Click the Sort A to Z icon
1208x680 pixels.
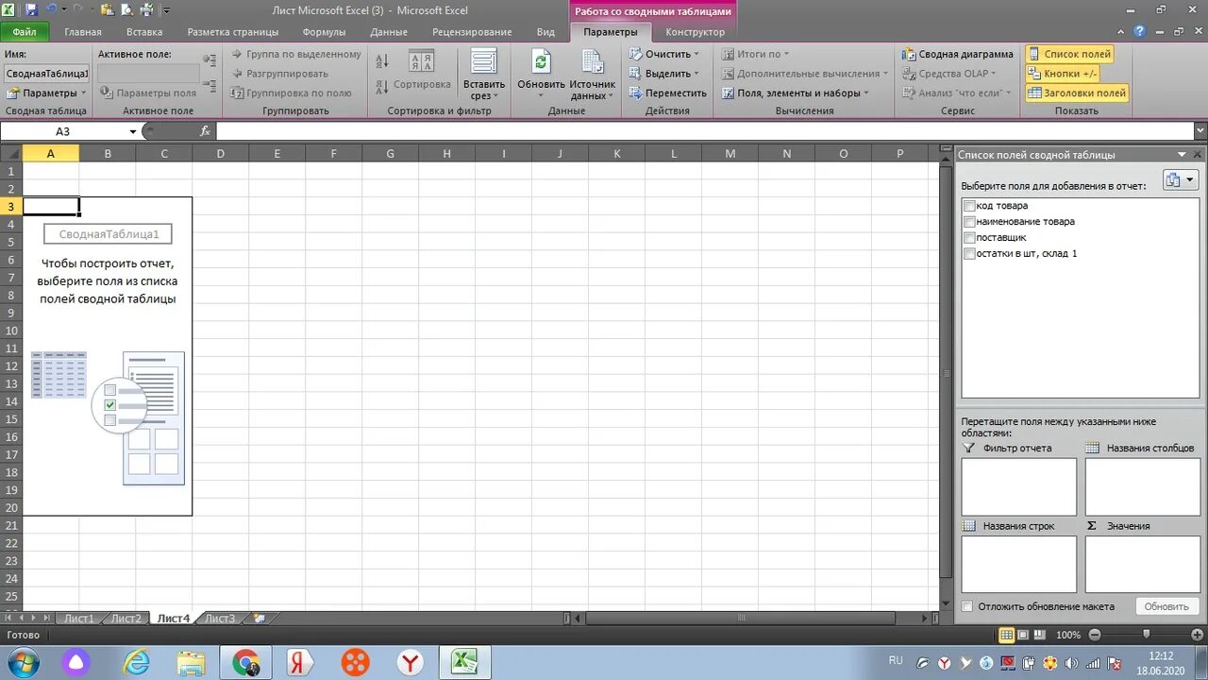382,62
